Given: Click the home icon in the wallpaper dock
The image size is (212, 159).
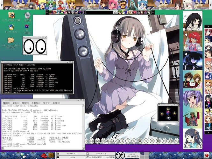Looking at the screenshot, I should [97, 141].
